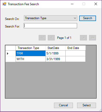
Task: Go to first page with << button
Action: (42, 38)
